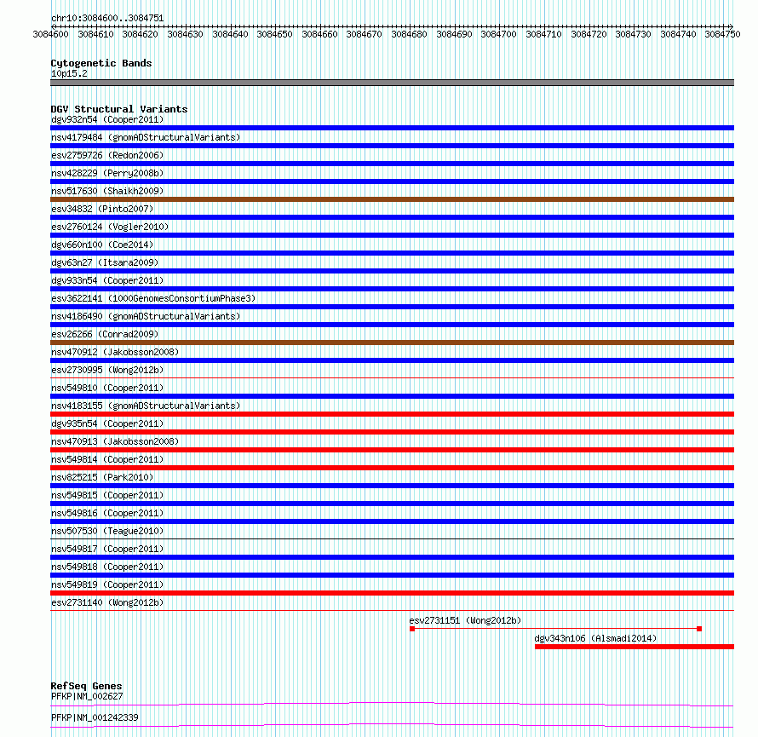Click nsv549817 (Cooper2011) label
Image resolution: width=758 pixels, height=737 pixels.
[x=107, y=549]
